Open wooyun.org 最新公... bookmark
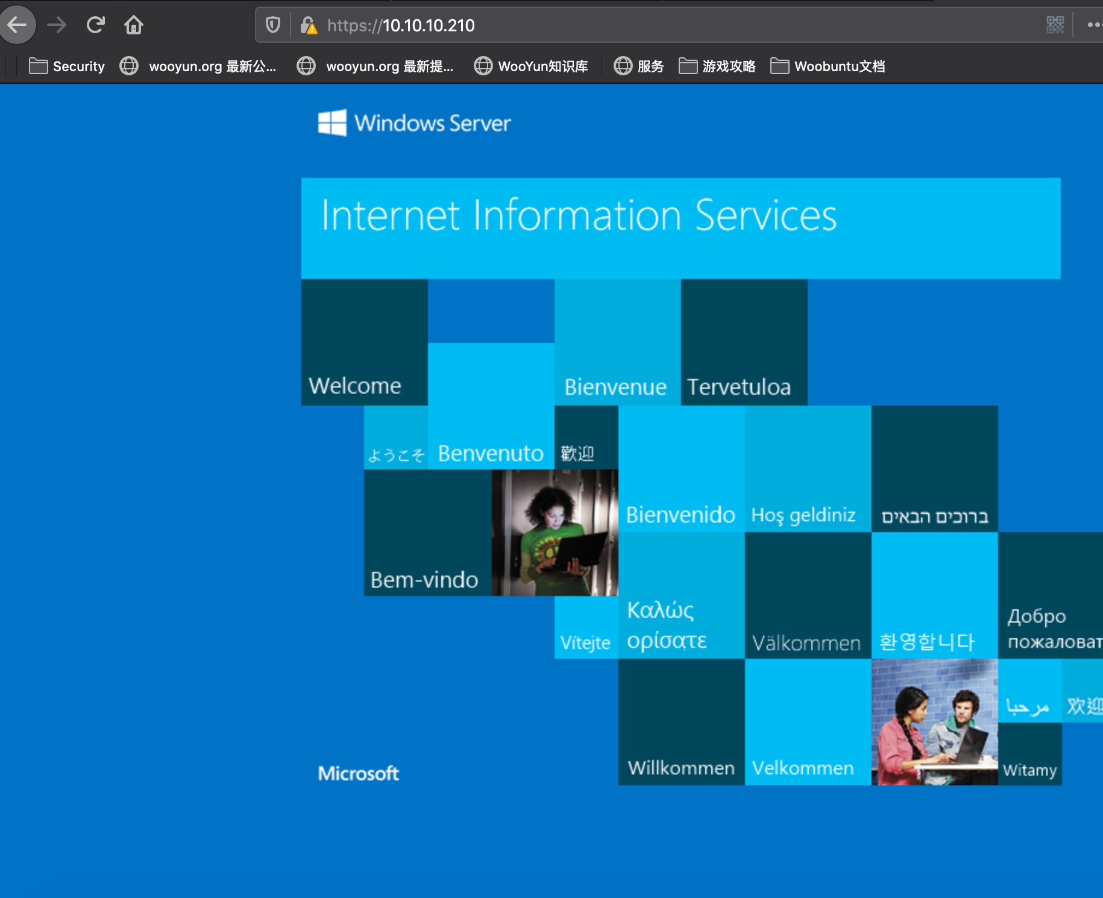1103x898 pixels. tap(198, 66)
